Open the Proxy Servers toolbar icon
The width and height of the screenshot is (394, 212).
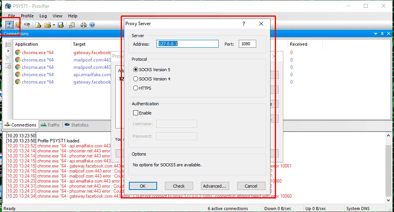pos(10,25)
